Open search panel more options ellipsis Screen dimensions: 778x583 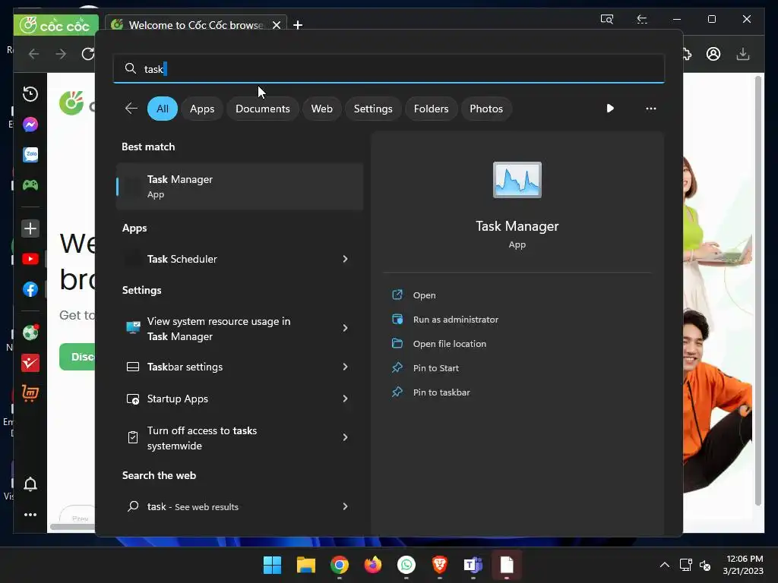651,109
